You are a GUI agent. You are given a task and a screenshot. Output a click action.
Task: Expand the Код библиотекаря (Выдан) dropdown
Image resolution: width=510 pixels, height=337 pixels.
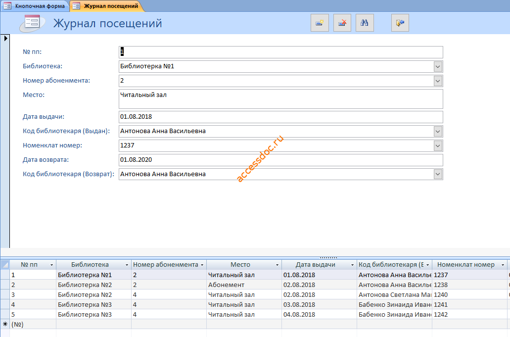pos(438,132)
